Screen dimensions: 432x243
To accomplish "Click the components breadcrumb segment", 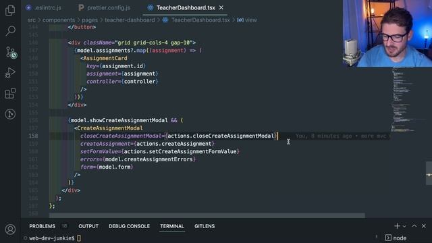I will point(59,20).
